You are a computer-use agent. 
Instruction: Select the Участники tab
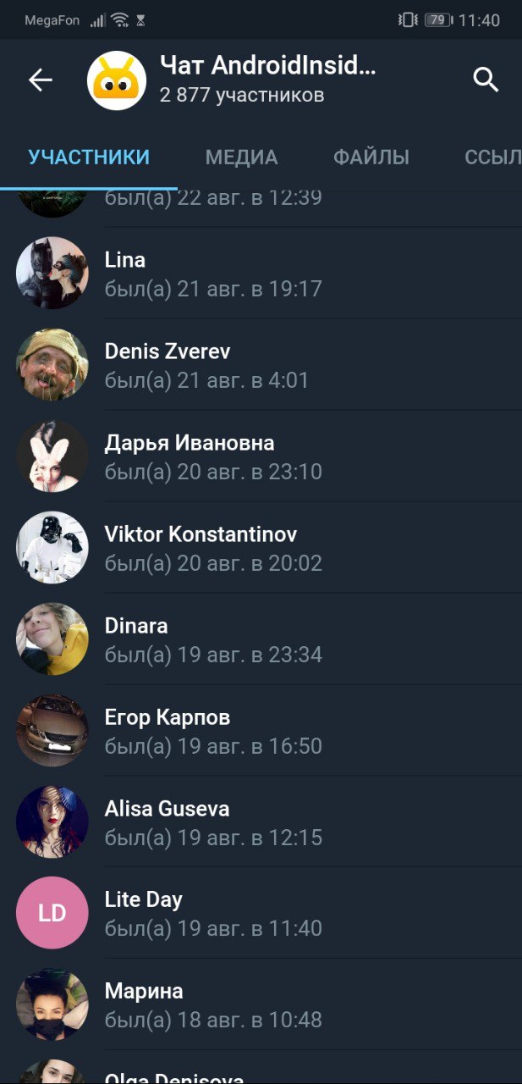89,157
